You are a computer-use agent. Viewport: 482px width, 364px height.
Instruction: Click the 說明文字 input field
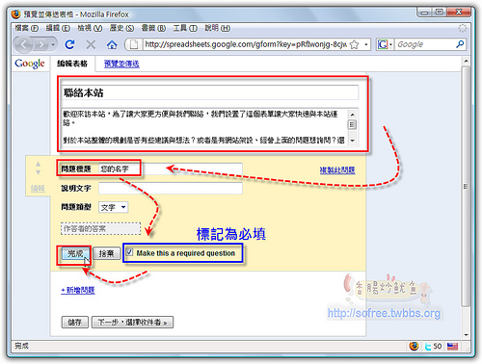point(171,188)
